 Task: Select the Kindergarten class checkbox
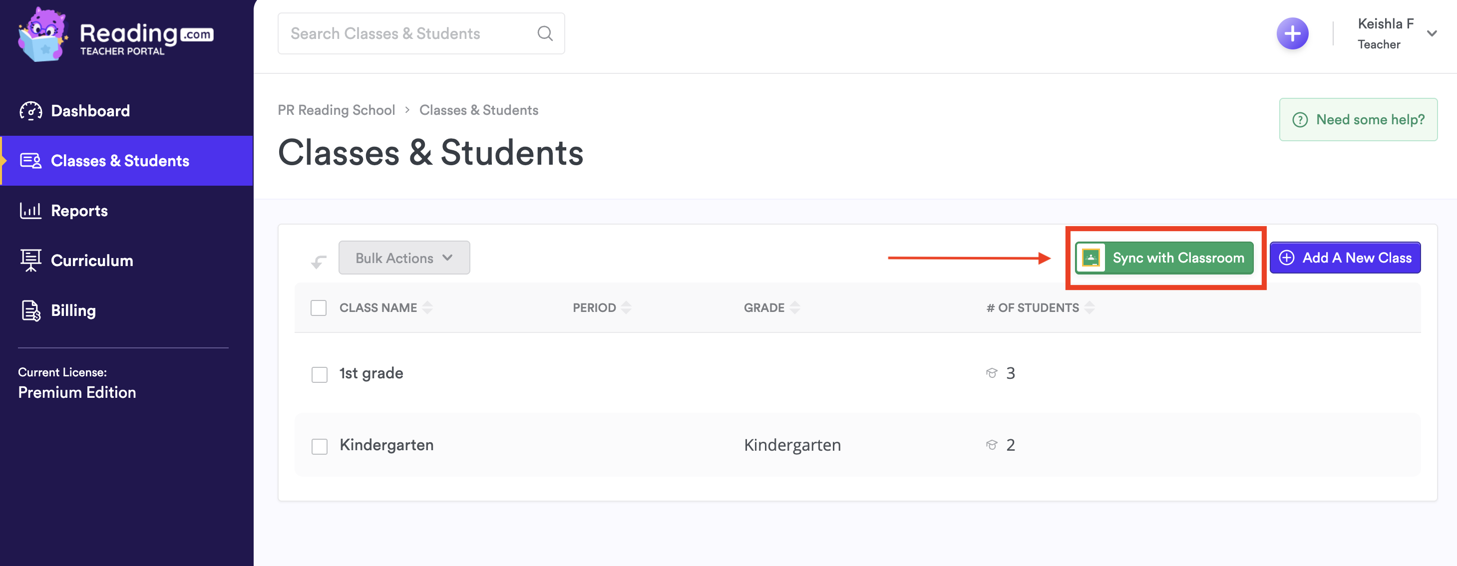[x=320, y=446]
